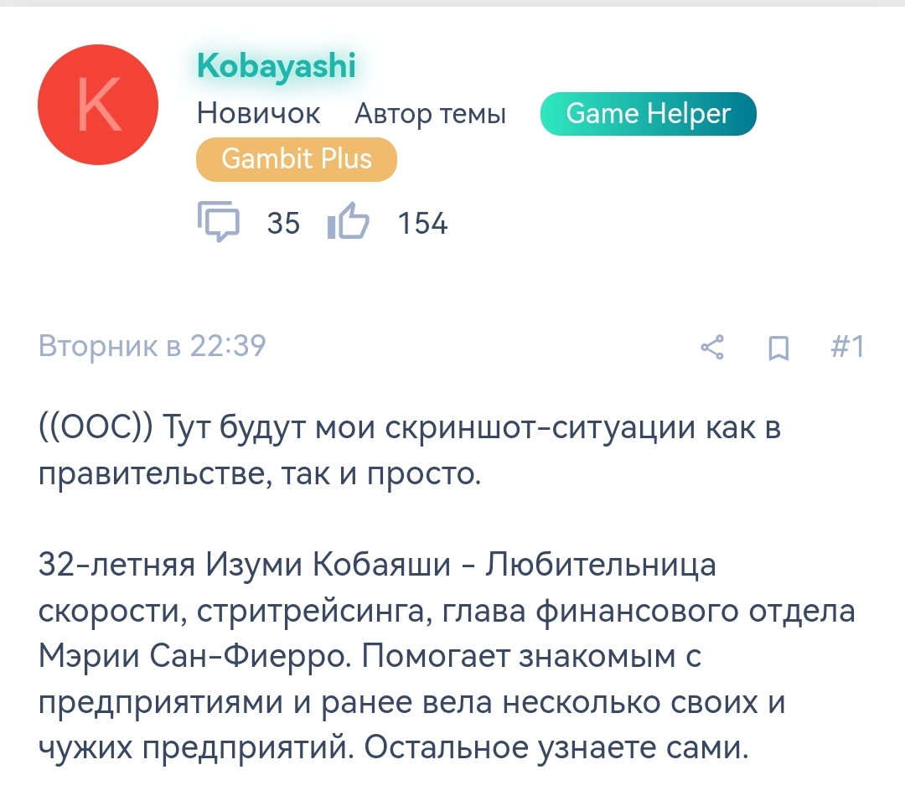Click the Gambit Plus badge
Screen dimensions: 905x806
coord(296,159)
